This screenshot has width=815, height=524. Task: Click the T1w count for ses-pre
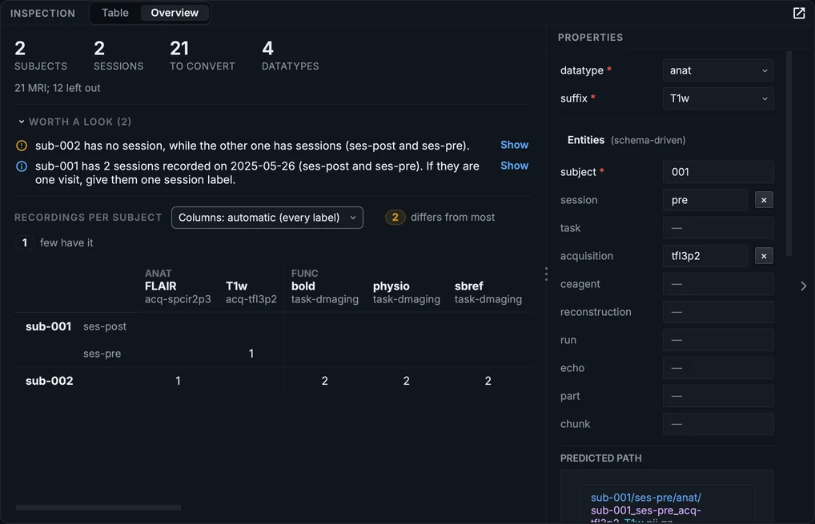coord(251,354)
